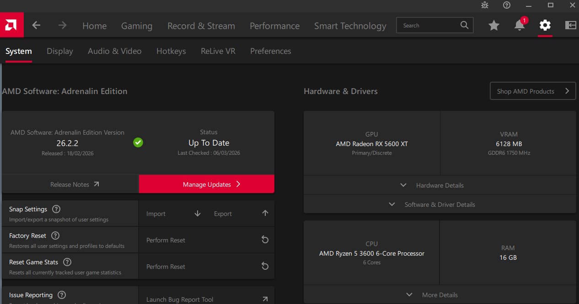Go back using the arrow icon
The width and height of the screenshot is (579, 304).
[36, 26]
